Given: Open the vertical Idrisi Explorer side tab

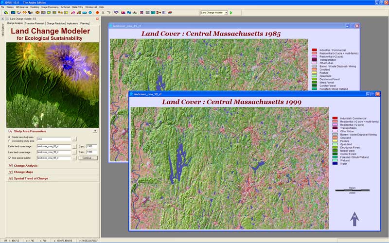Looking at the screenshot, I should pos(3,30).
